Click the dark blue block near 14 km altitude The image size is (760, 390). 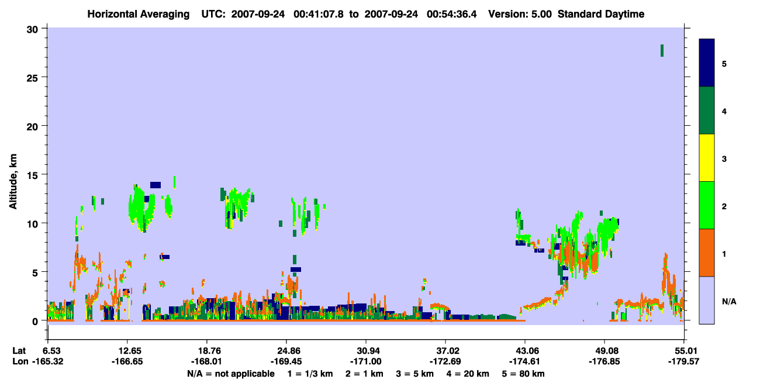[x=156, y=185]
